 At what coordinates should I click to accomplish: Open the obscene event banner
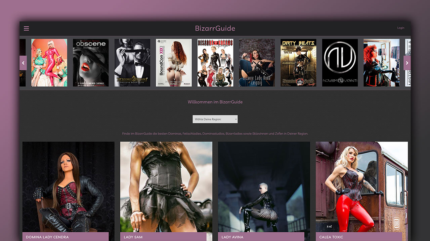click(x=91, y=63)
